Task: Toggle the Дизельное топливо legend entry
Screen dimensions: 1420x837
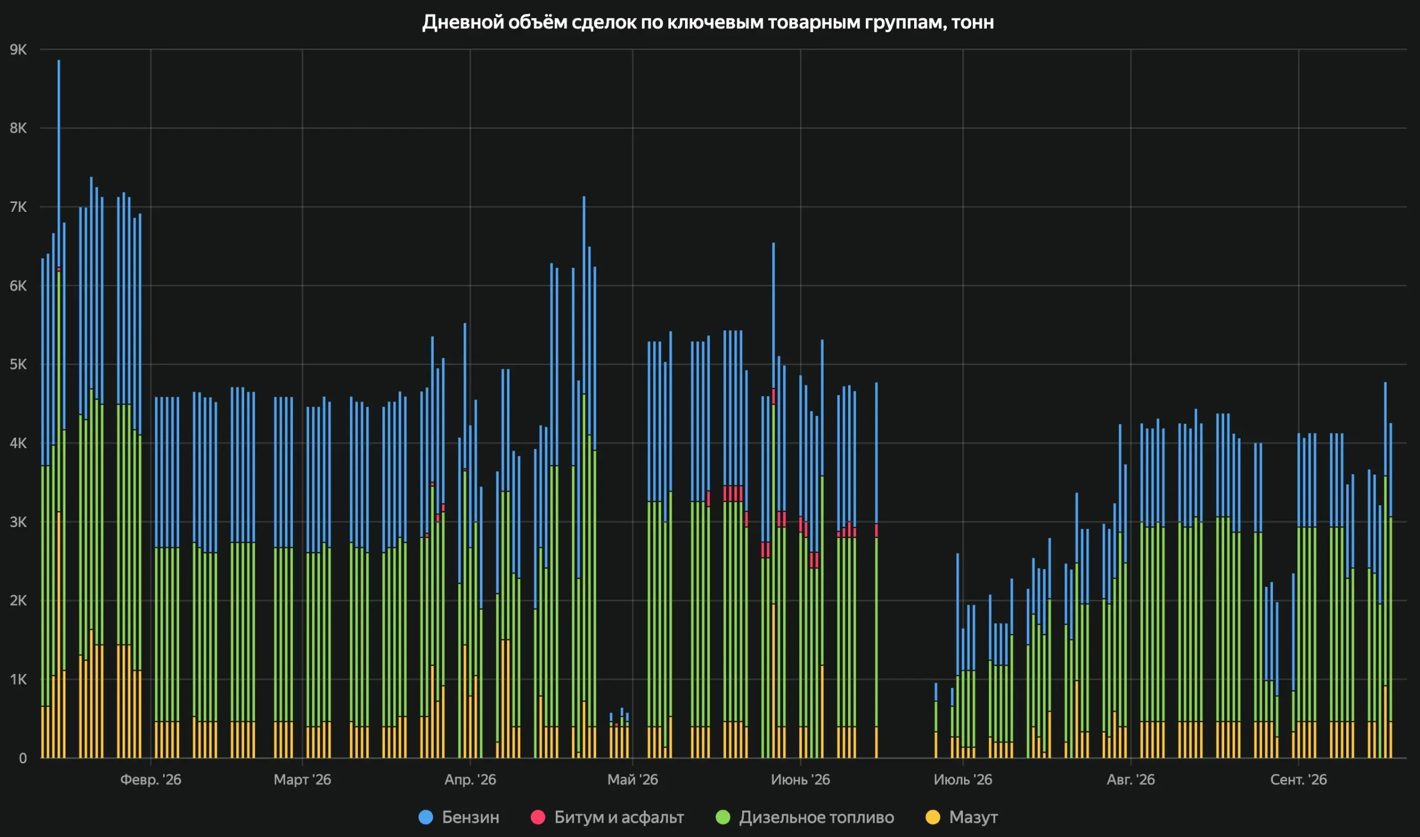Action: coord(805,817)
